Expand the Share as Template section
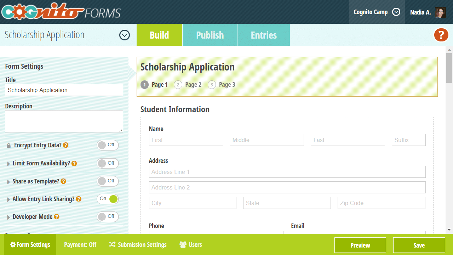453x255 pixels. click(x=8, y=182)
